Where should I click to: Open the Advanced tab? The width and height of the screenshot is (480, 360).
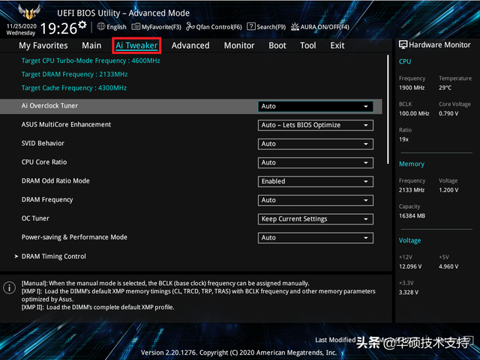pyautogui.click(x=190, y=46)
